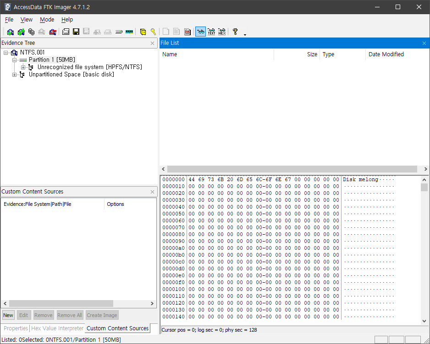Click File List horizontal scrollbar right arrow

click(x=425, y=169)
